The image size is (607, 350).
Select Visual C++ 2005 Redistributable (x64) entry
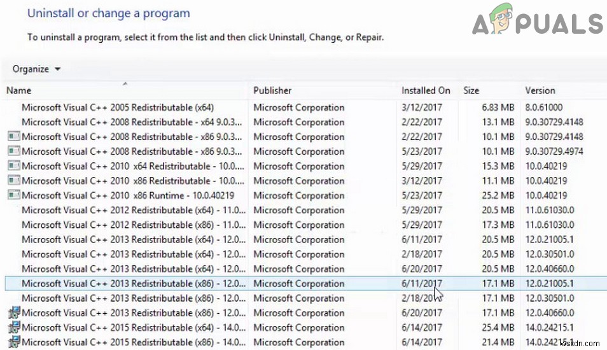click(118, 108)
